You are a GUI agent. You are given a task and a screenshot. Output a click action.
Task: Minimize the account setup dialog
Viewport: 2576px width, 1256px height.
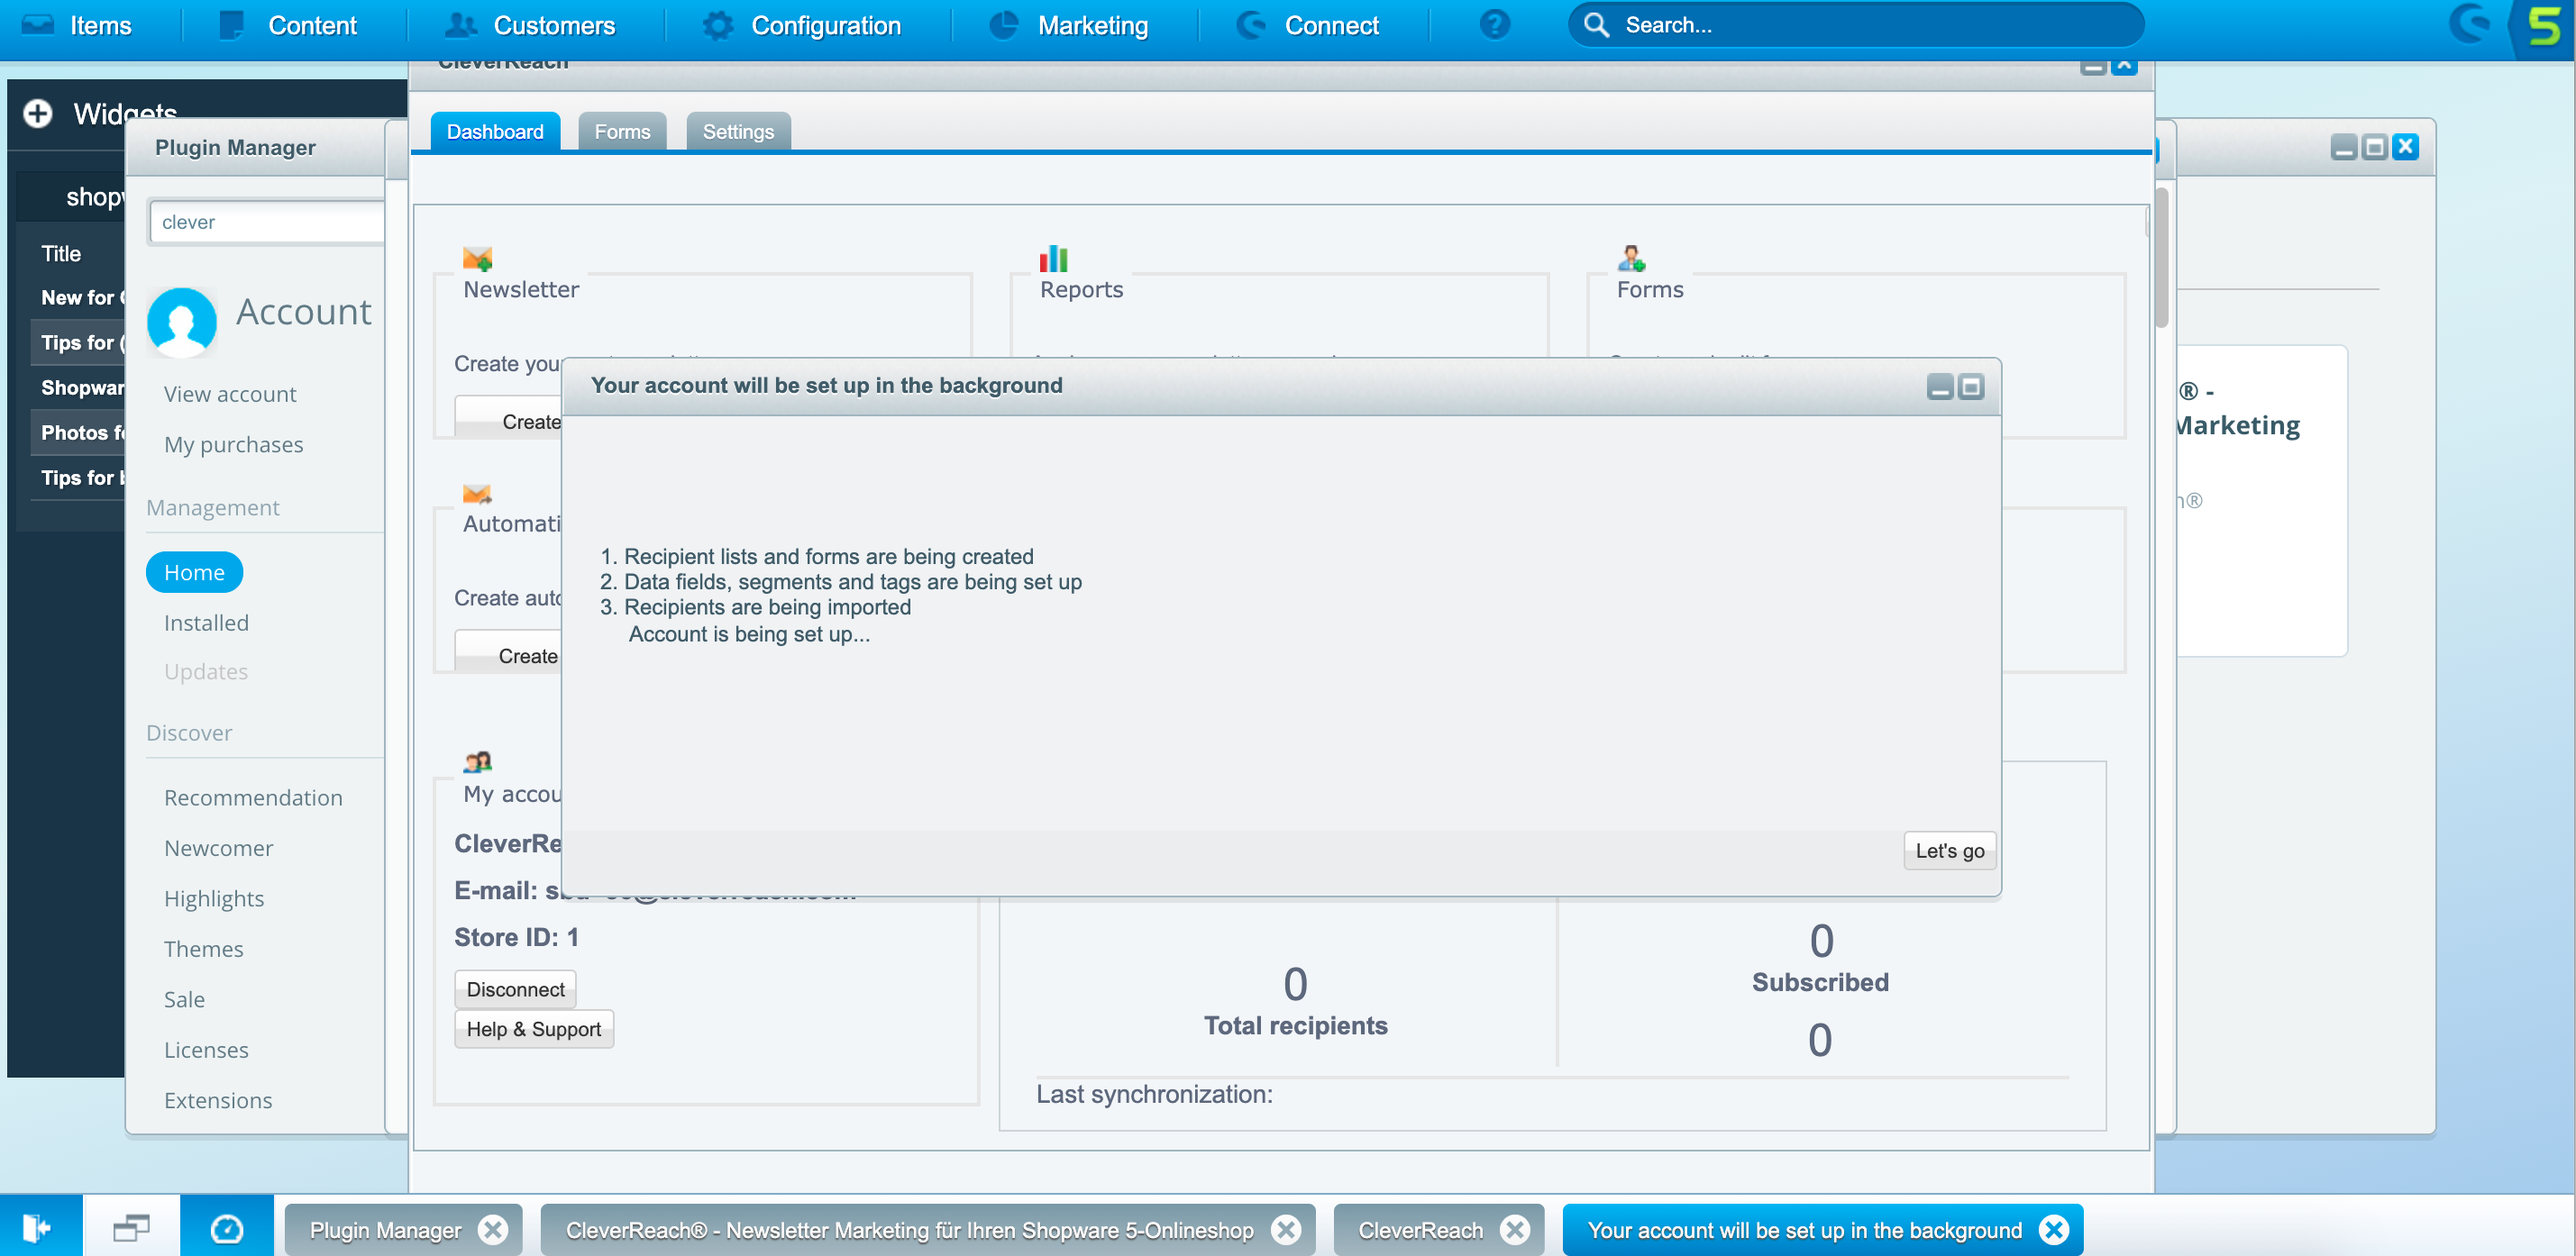coord(1940,387)
